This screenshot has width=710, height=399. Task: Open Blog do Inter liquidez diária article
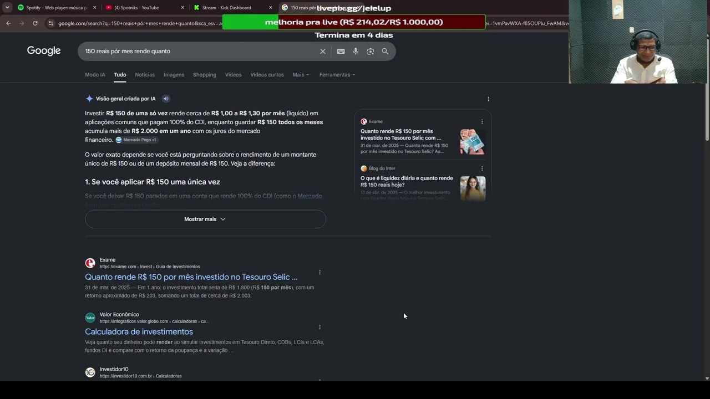[407, 181]
